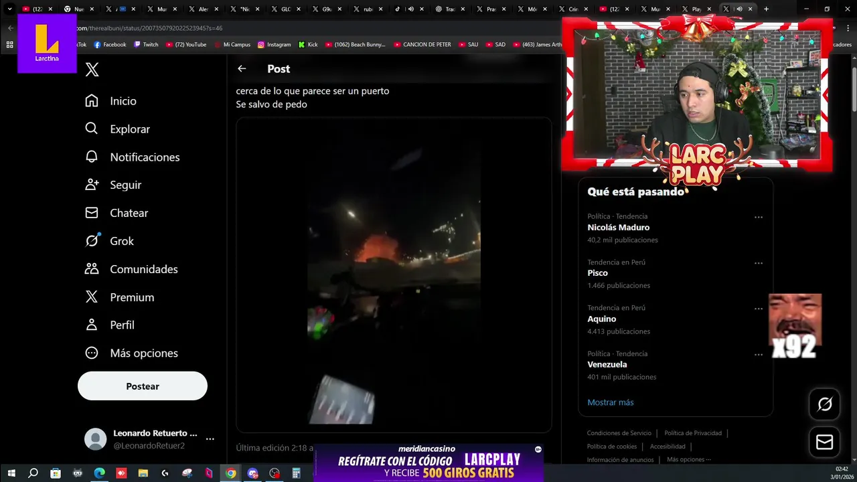The image size is (857, 482).
Task: Open options for the Nicolás Maduro trend
Action: point(759,217)
